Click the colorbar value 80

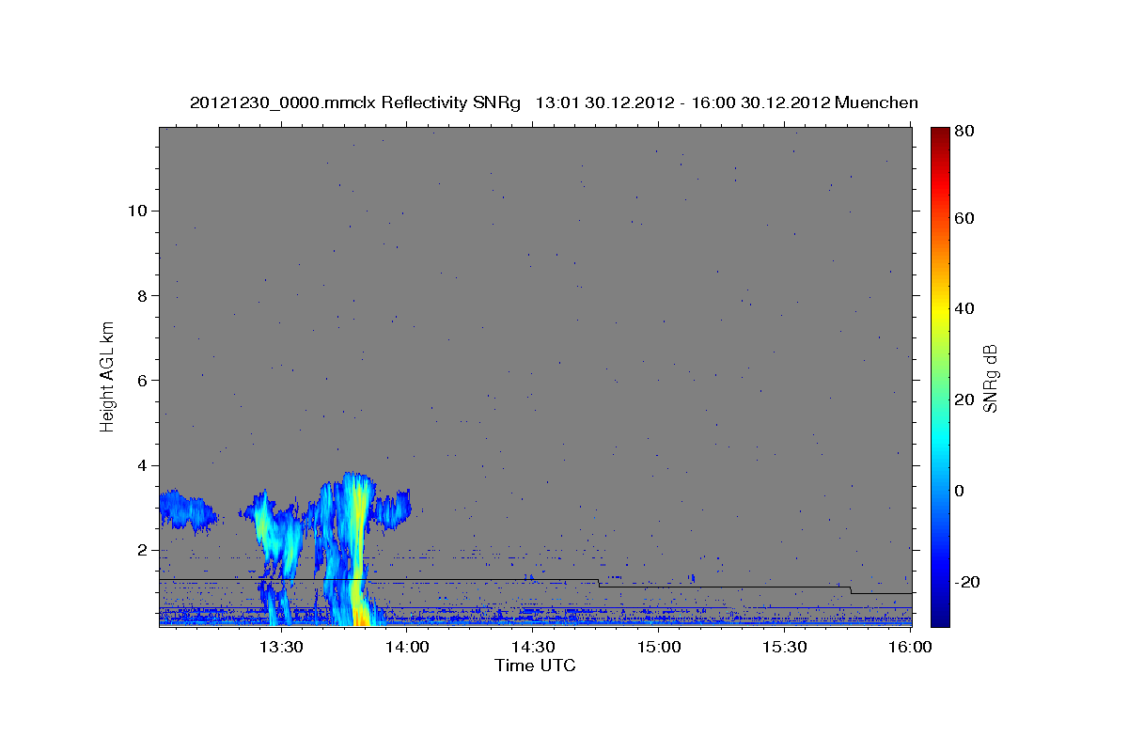coord(963,133)
